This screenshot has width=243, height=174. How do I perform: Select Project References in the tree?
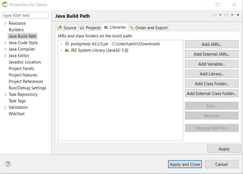[x=26, y=82]
